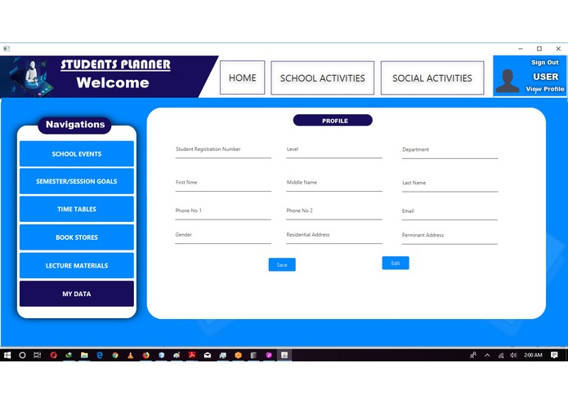Click the small app icon in title bar
The image size is (568, 403).
tap(7, 48)
